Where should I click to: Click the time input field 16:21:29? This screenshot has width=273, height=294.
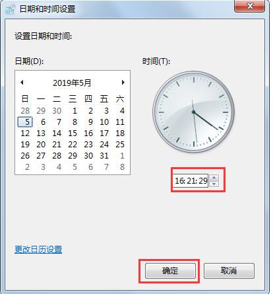pyautogui.click(x=191, y=180)
